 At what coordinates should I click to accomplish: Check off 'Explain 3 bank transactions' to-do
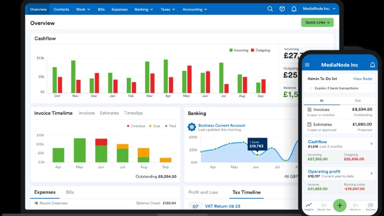(311, 88)
